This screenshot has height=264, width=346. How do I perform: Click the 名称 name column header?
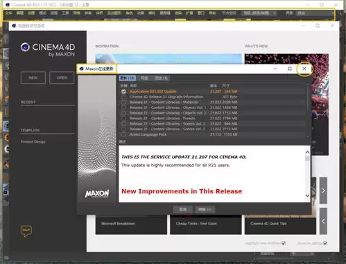133,86
